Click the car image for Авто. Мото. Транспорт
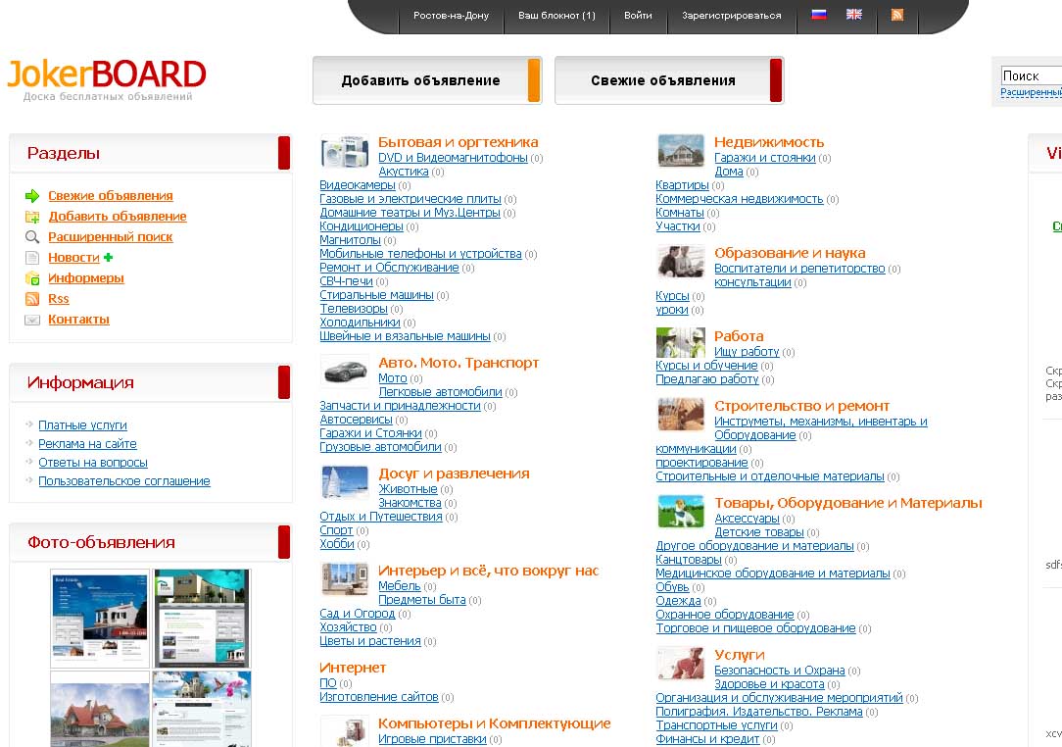1062x747 pixels. pyautogui.click(x=345, y=372)
